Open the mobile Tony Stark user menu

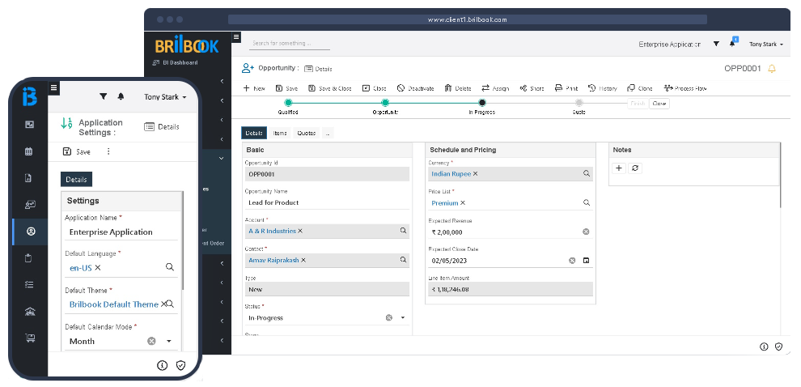[165, 96]
